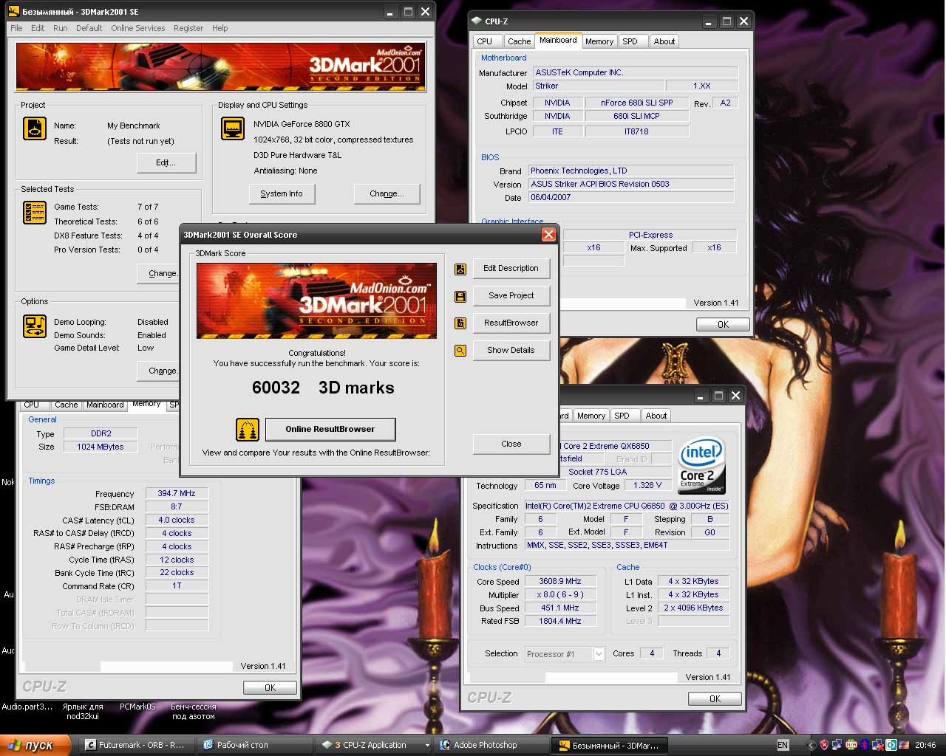946x756 pixels.
Task: Click OK in the CPU-Z processor window
Action: [715, 699]
